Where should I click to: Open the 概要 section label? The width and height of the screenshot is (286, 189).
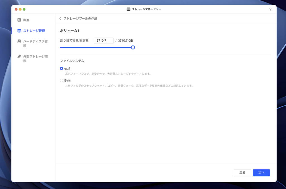[26, 20]
